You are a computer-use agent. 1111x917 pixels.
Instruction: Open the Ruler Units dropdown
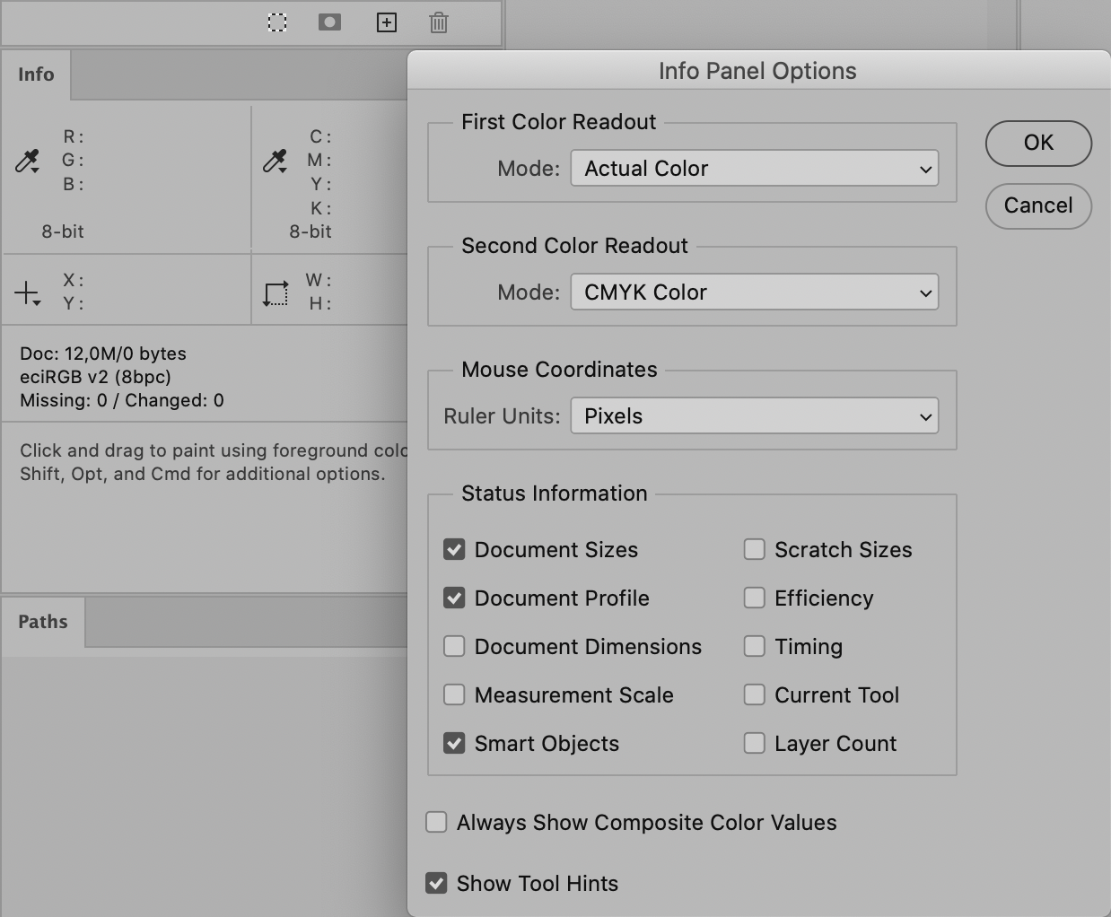coord(754,415)
